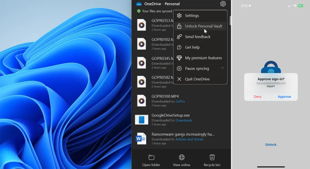Click the settings gear icon in OneDrive header
310x169 pixels.
point(223,4)
